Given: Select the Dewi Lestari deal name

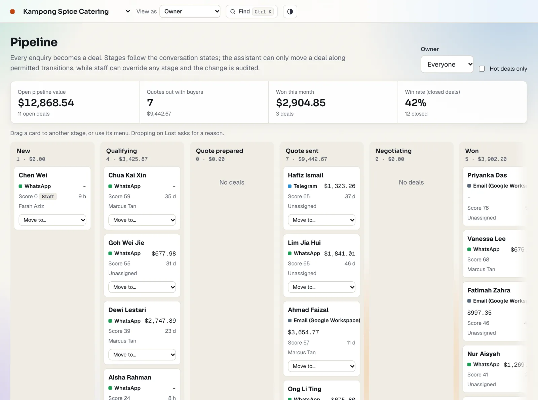Looking at the screenshot, I should point(127,310).
